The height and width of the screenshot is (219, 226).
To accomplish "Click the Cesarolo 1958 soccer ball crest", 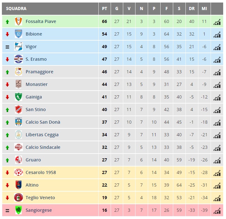I will (x=19, y=172).
